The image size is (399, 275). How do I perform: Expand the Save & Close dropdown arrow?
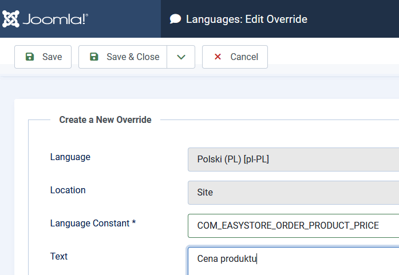click(181, 57)
